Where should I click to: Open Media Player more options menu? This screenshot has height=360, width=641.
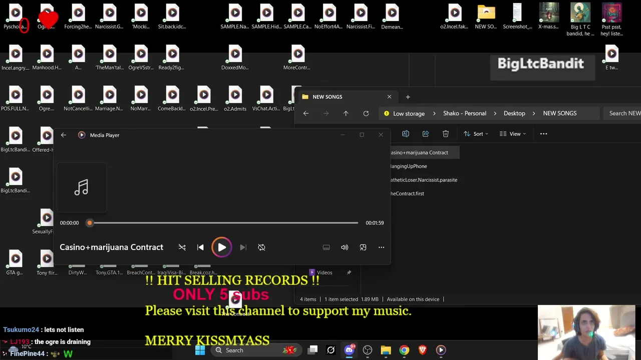tap(381, 247)
